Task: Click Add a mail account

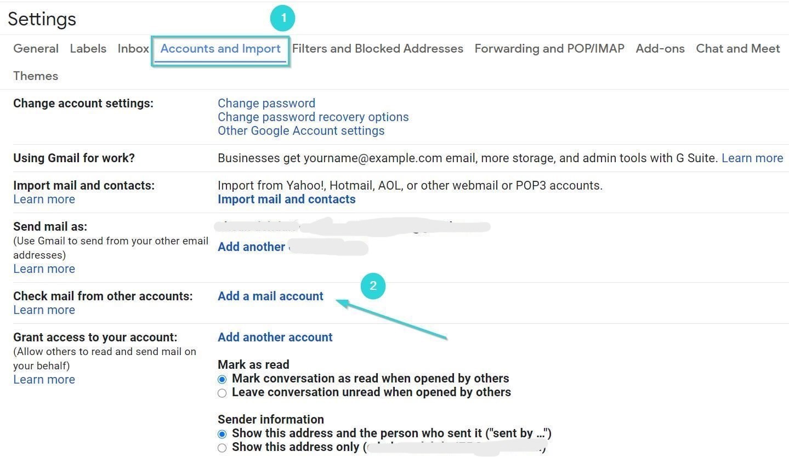Action: 270,296
